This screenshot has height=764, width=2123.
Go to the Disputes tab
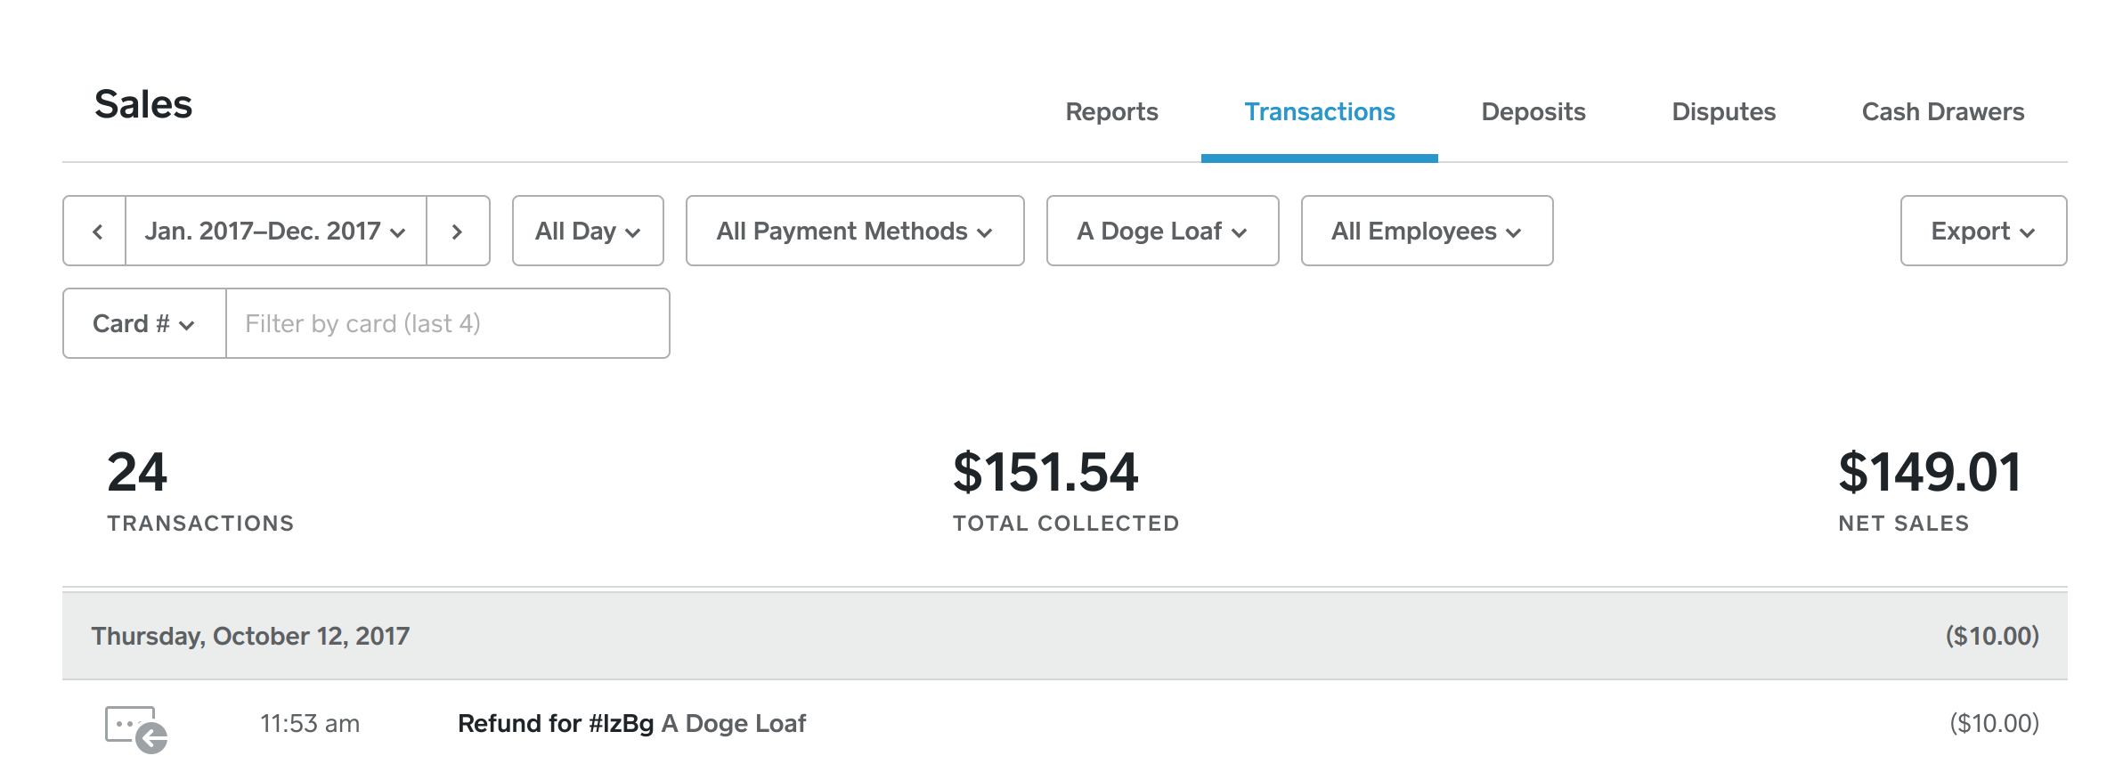click(x=1723, y=112)
